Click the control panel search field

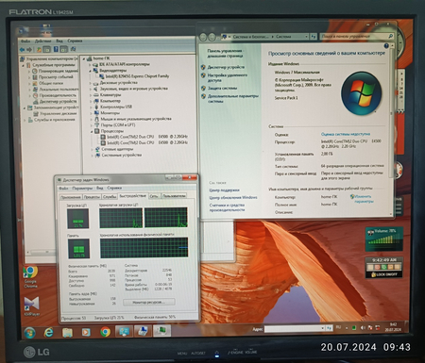(354, 37)
